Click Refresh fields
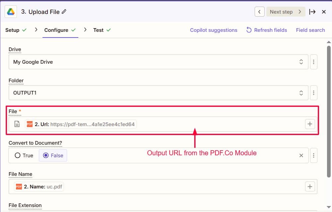 pyautogui.click(x=267, y=30)
